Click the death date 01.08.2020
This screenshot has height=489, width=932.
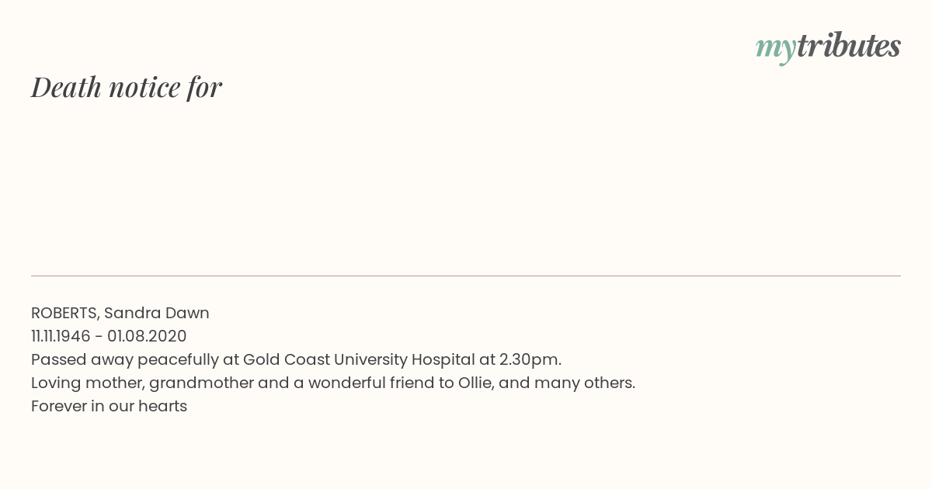[x=147, y=336]
